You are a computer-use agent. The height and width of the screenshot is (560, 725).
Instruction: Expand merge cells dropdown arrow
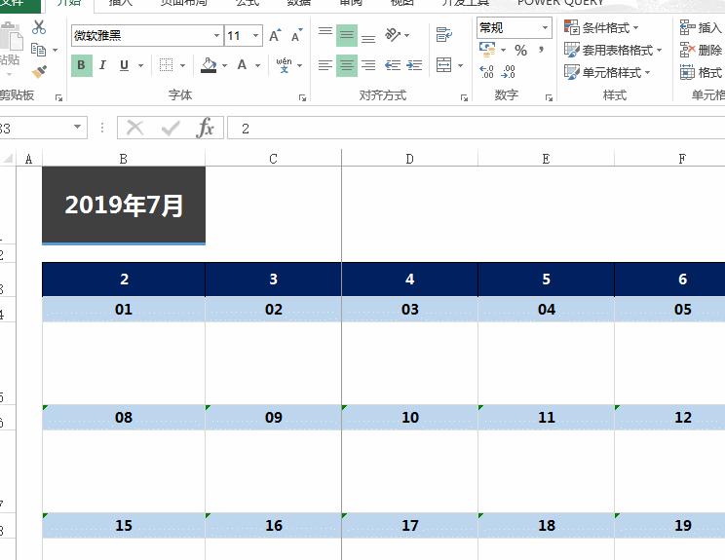[x=461, y=65]
